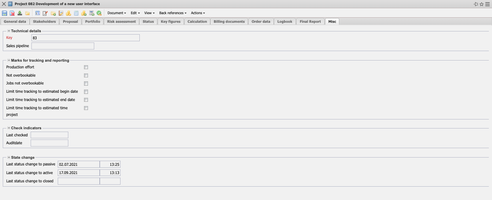Tick the Jobs not overbookable checkbox
Viewport: 492px width, 200px height.
[x=86, y=83]
